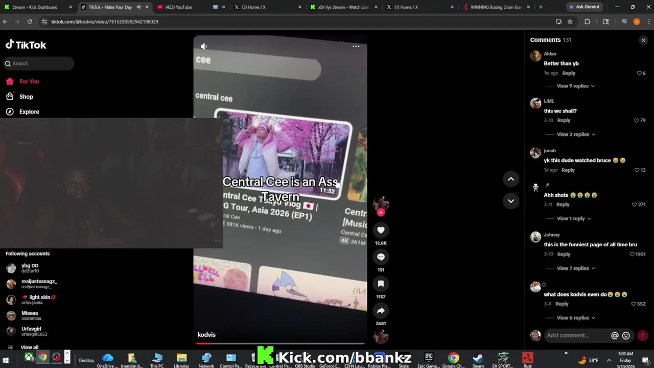
Task: Open Miaaaa following account
Action: 30,315
